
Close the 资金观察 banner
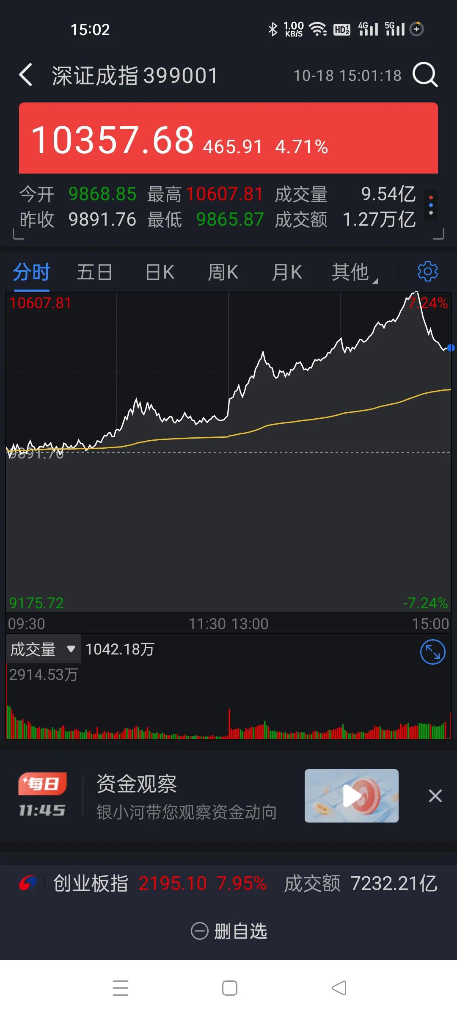[435, 796]
